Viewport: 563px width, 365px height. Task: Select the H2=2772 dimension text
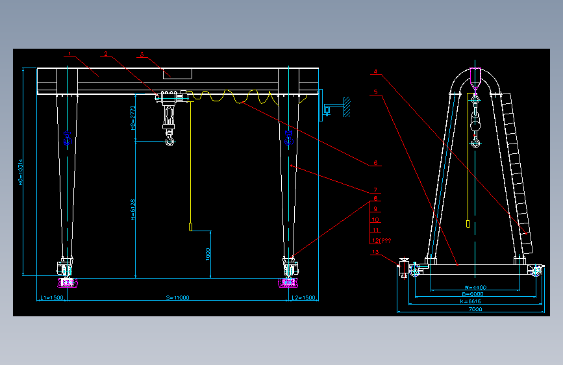[133, 118]
